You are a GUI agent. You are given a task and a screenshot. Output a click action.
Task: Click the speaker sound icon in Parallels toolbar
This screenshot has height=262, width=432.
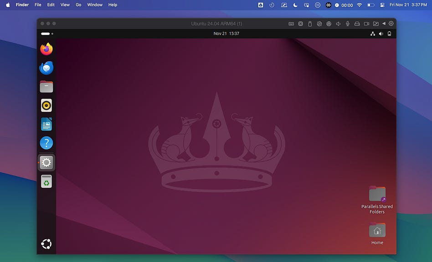pos(338,24)
